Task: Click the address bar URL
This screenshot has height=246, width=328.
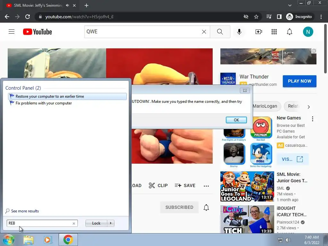Action: 79,17
